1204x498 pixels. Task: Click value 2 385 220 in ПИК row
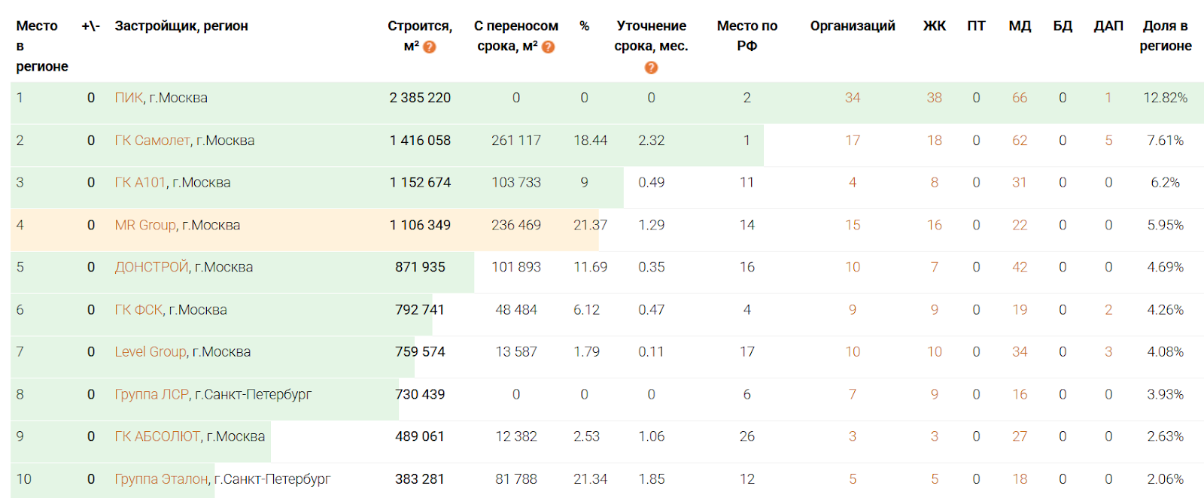pyautogui.click(x=420, y=98)
